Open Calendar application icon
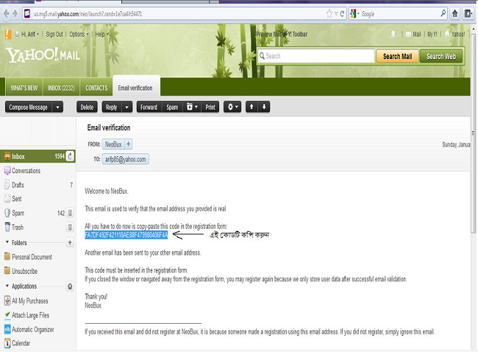 (x=7, y=343)
